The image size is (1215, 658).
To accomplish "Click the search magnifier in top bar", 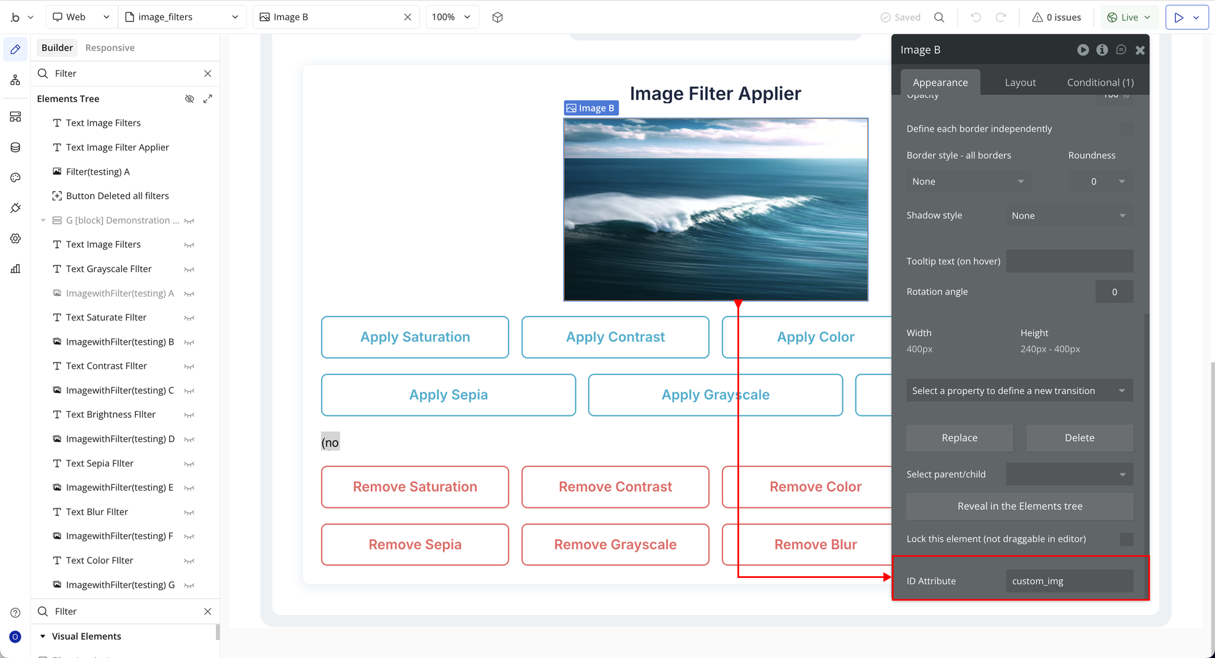I will (x=939, y=17).
